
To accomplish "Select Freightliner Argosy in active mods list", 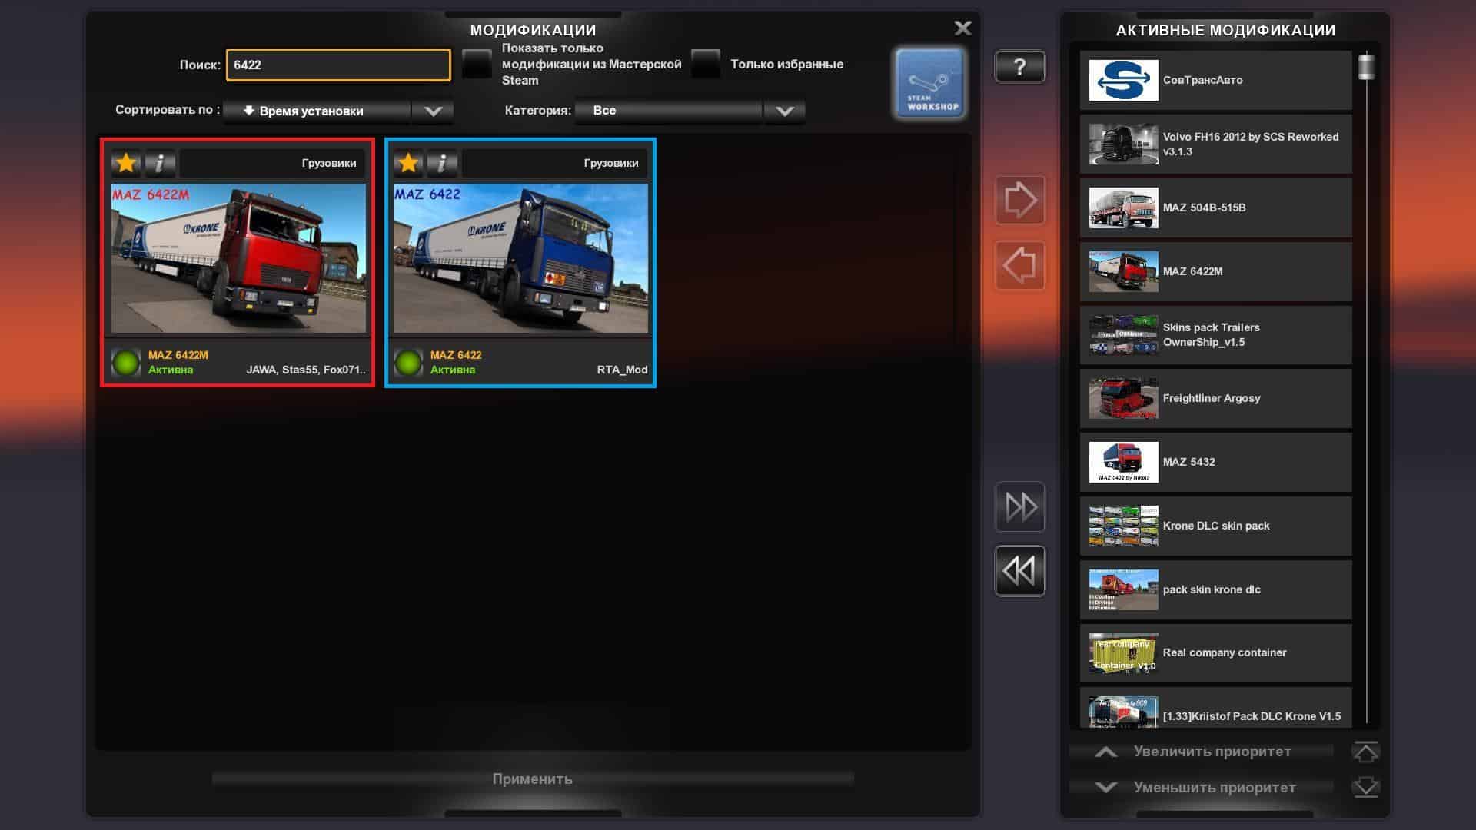I will 1215,398.
